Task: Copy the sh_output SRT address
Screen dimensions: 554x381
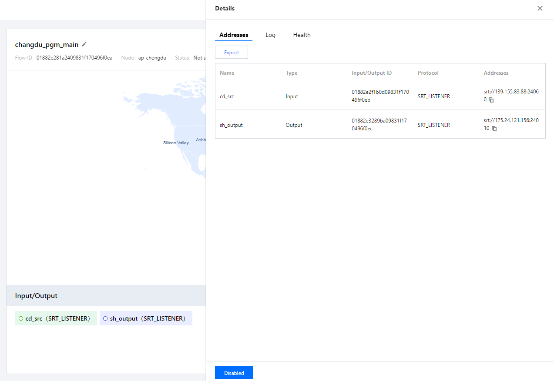Action: pyautogui.click(x=494, y=129)
